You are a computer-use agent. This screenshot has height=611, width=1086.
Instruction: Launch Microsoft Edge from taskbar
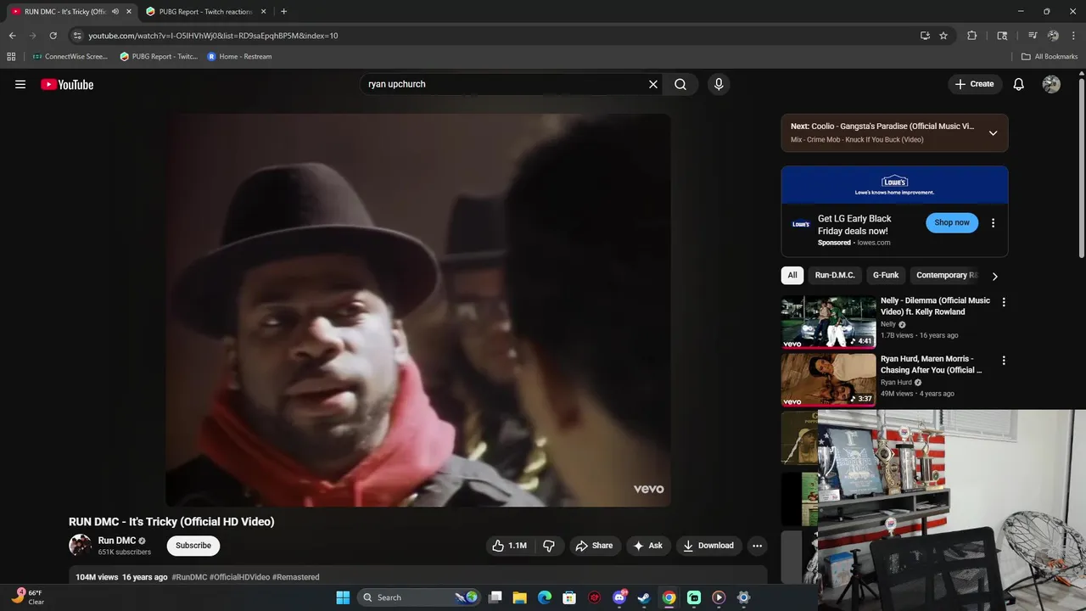[x=545, y=597]
